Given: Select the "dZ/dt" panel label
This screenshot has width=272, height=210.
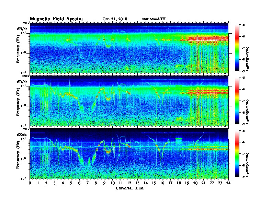Looking at the screenshot, I should (22, 135).
